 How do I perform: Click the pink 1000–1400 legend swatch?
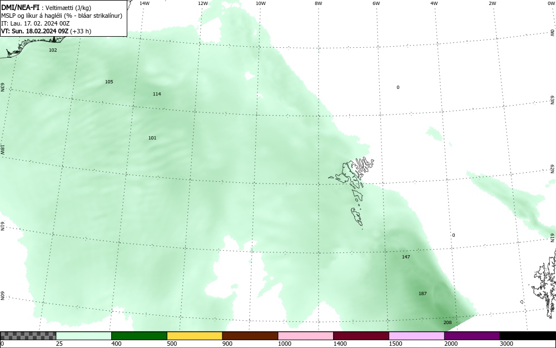(x=306, y=336)
